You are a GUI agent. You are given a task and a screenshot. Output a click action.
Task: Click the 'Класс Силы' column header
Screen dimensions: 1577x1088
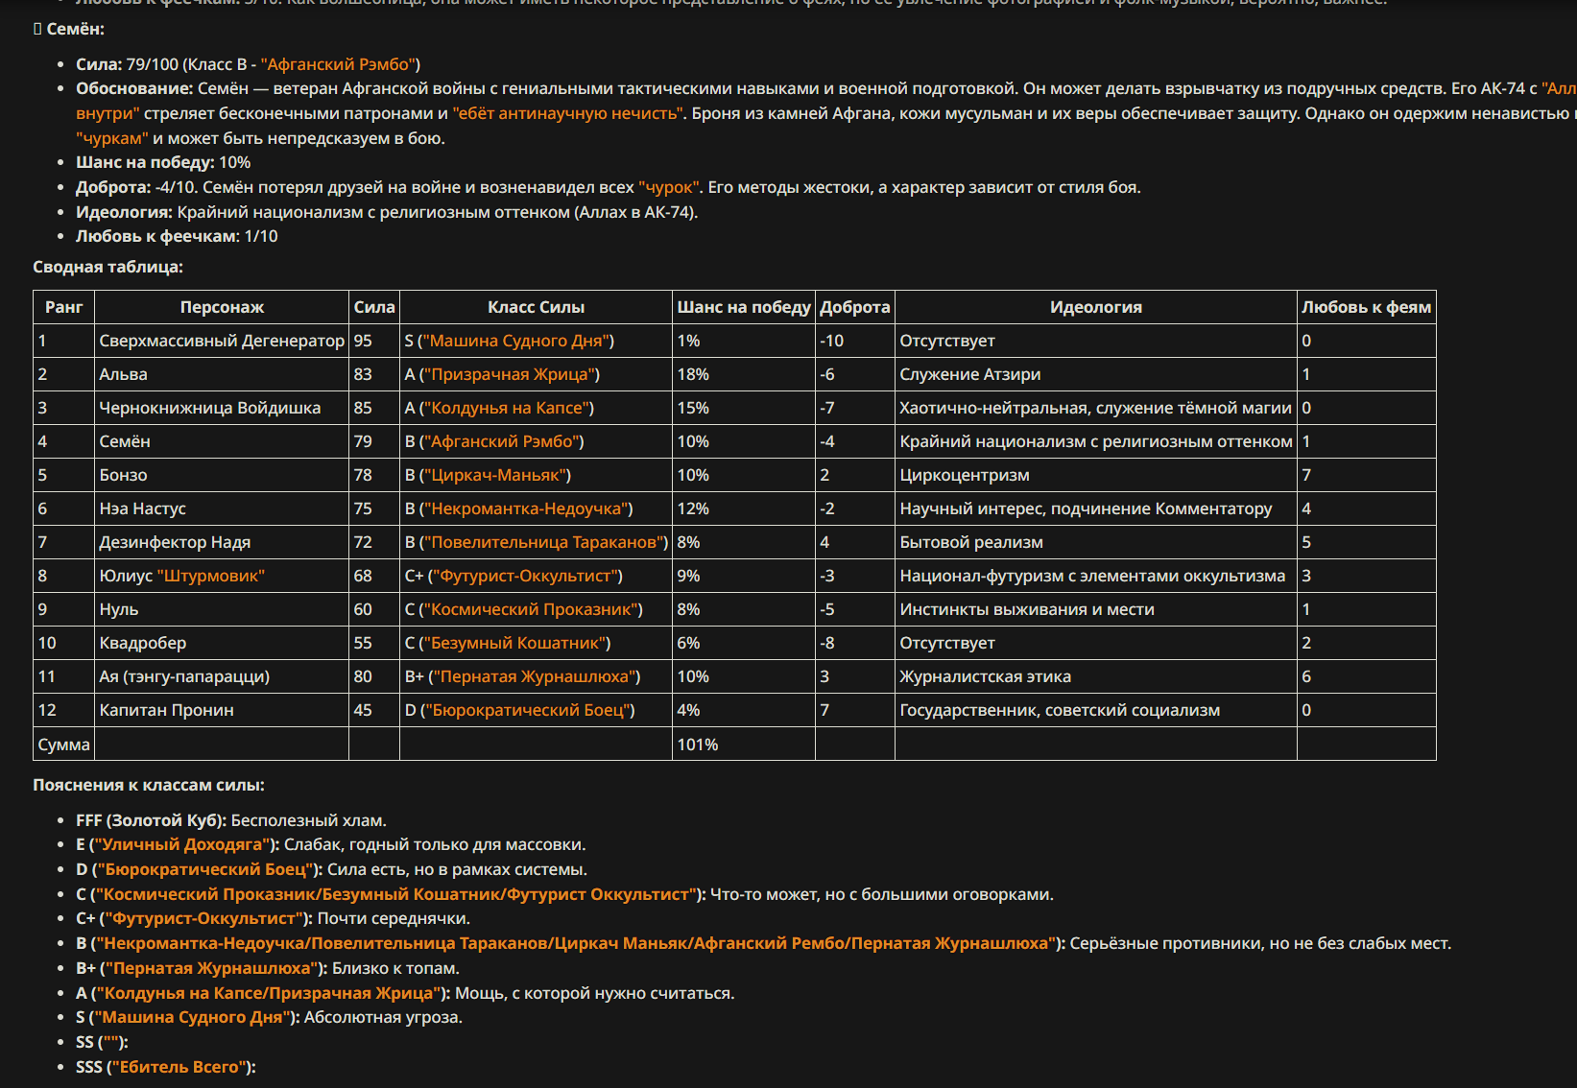coord(536,307)
